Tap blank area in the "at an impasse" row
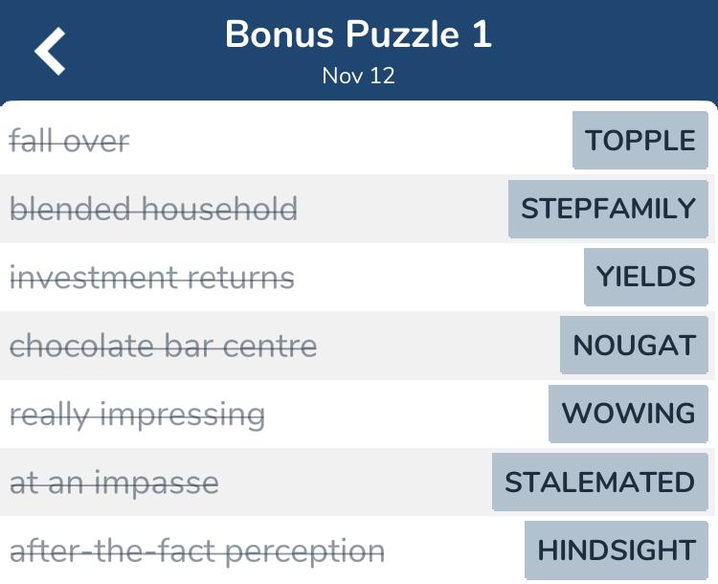 click(x=354, y=483)
